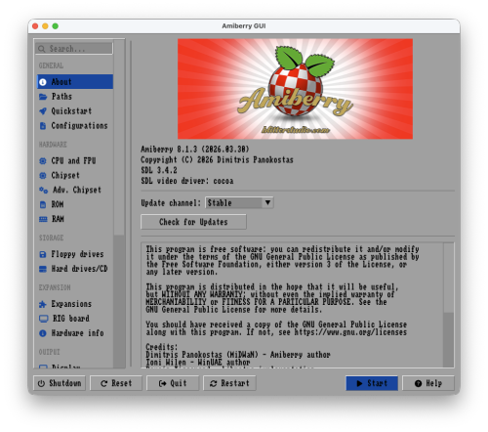Screen dimensions: 488x432
Task: Click the 'Update channel:' label
Action: (171, 203)
